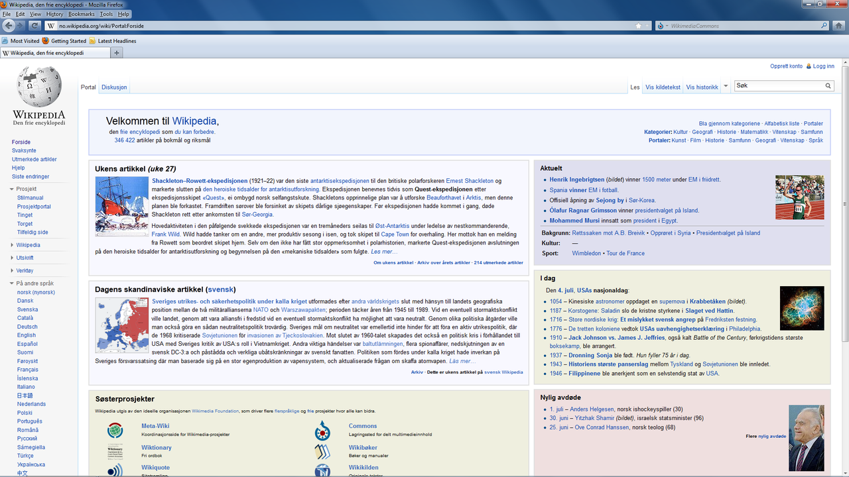Open the Anders Helgesen link
The width and height of the screenshot is (849, 477).
click(x=592, y=409)
